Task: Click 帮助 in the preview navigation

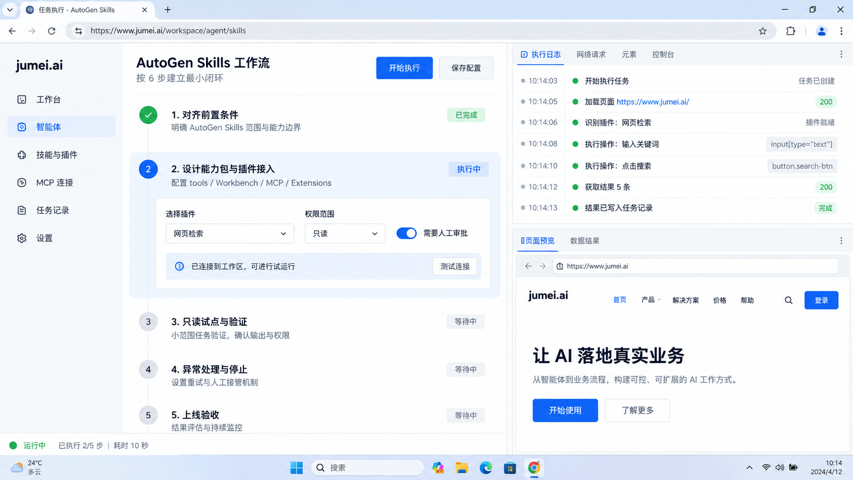Action: 747,300
